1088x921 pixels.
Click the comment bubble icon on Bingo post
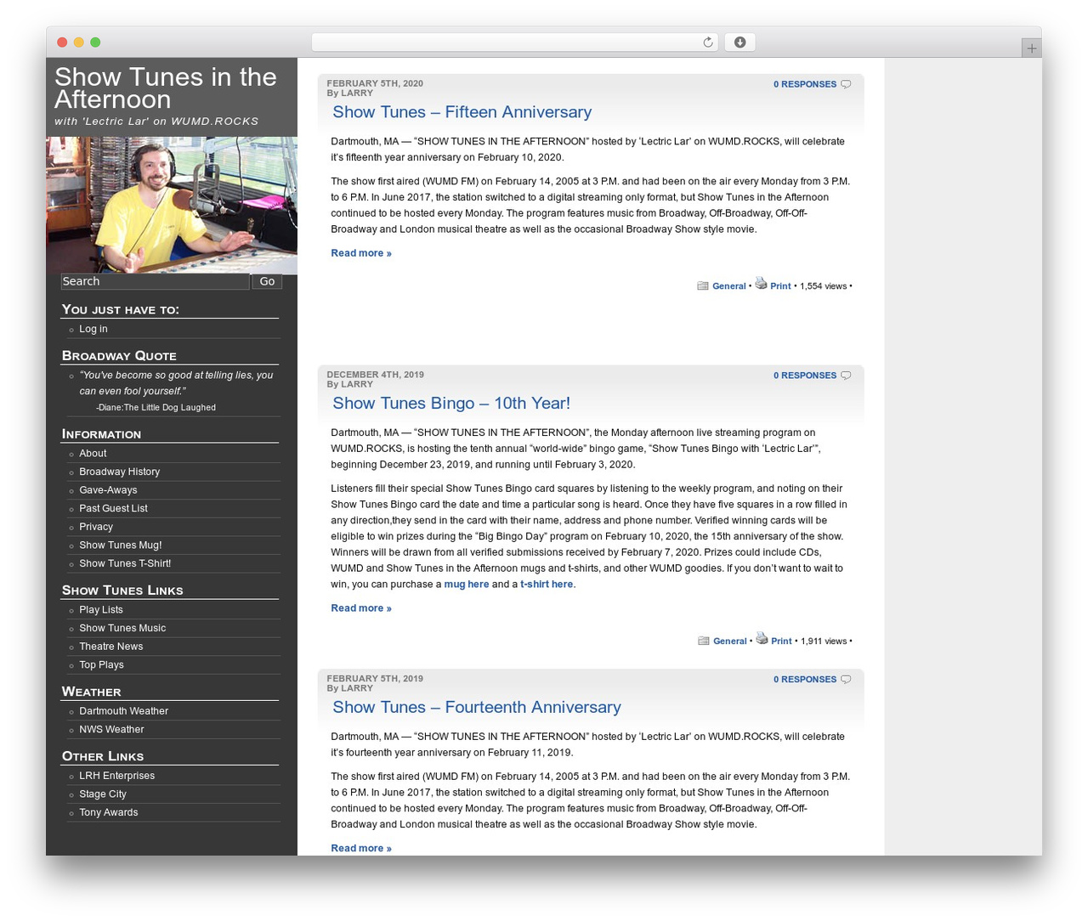[846, 376]
